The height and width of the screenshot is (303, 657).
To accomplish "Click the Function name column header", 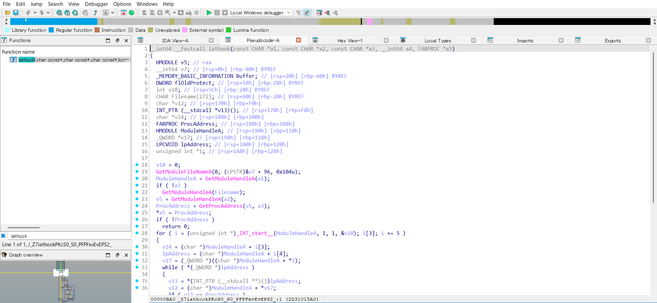I will click(18, 52).
